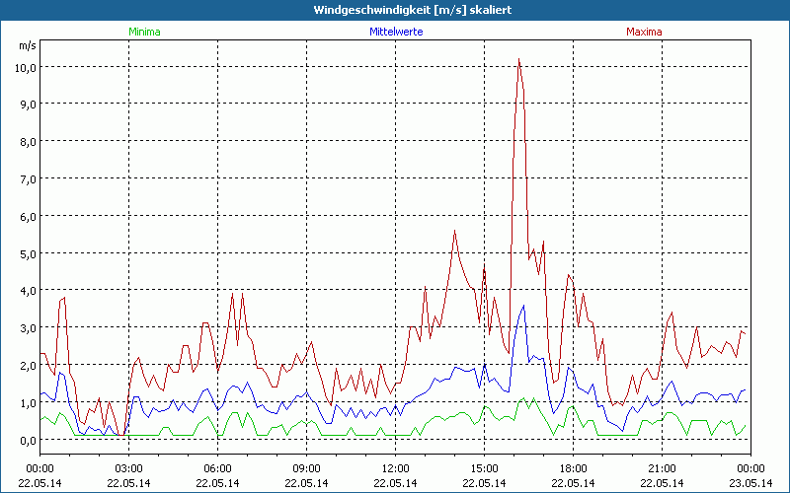Click the highest red Maxima peak
The image size is (790, 493).
point(518,59)
